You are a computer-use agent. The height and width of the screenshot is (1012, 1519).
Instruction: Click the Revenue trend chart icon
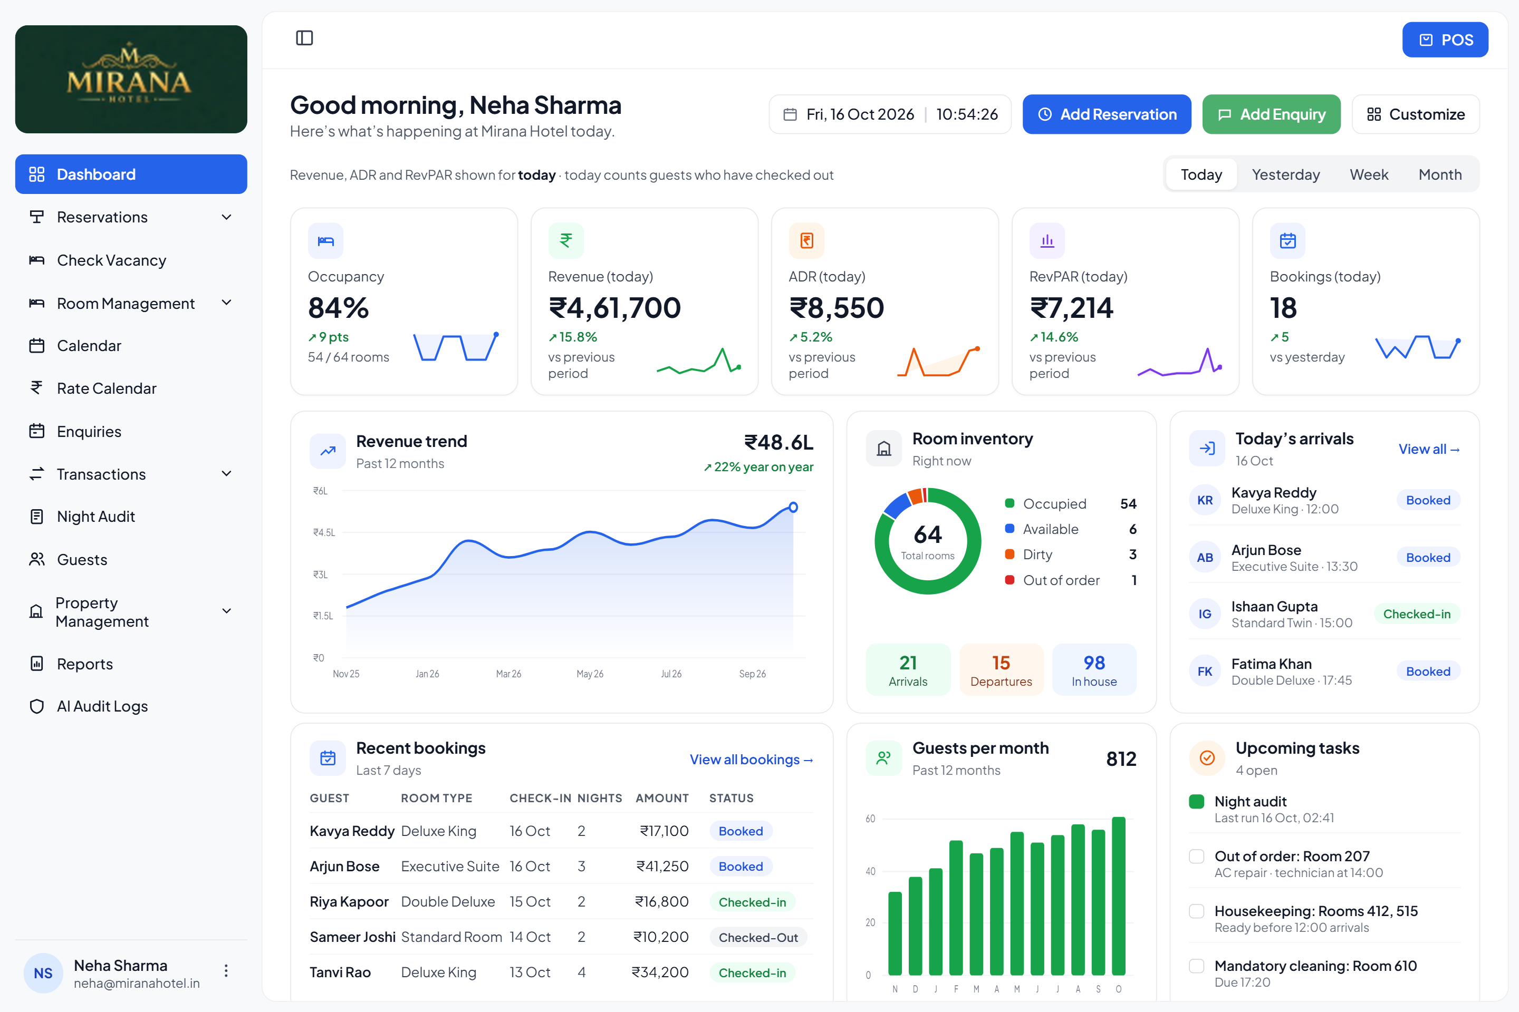[x=328, y=451]
